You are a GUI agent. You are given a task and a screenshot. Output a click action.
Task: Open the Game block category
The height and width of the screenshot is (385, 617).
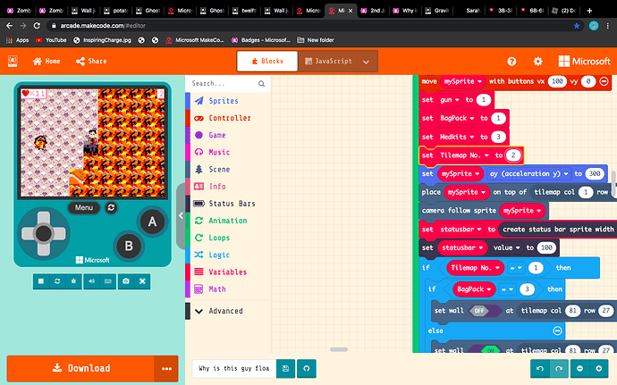click(228, 135)
